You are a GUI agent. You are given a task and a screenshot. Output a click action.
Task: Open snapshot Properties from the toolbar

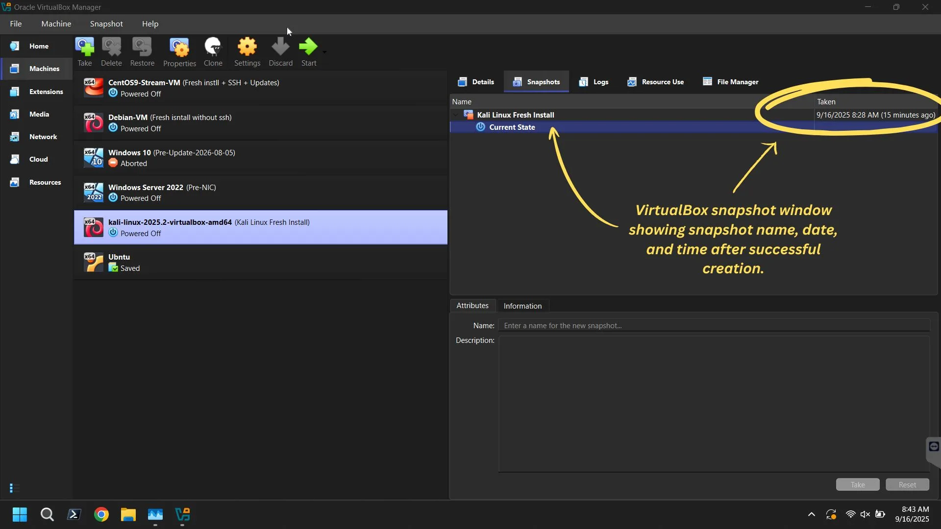pyautogui.click(x=179, y=49)
